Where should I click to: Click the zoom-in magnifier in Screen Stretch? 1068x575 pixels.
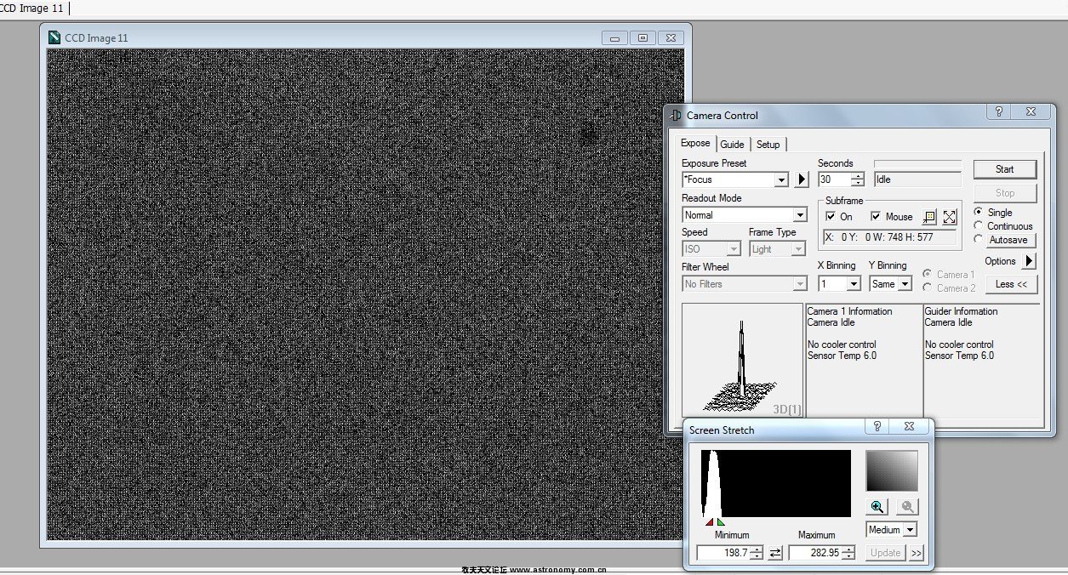[x=877, y=507]
